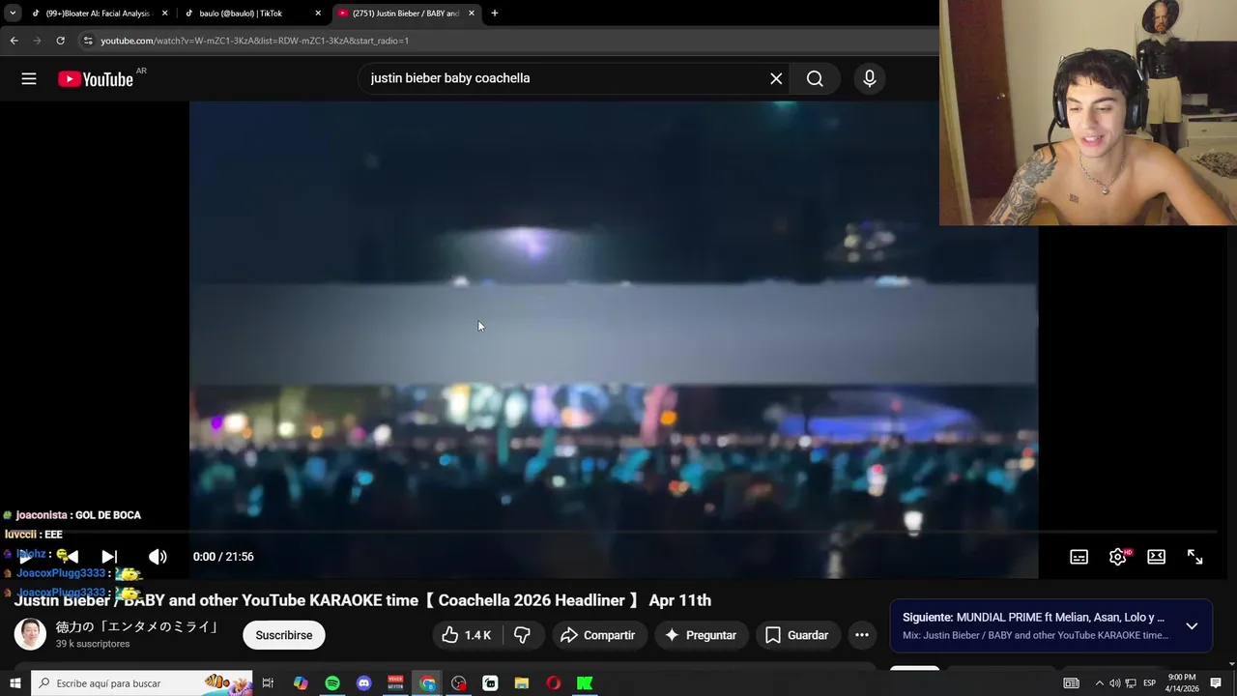Open the Windows notification center

click(1216, 683)
